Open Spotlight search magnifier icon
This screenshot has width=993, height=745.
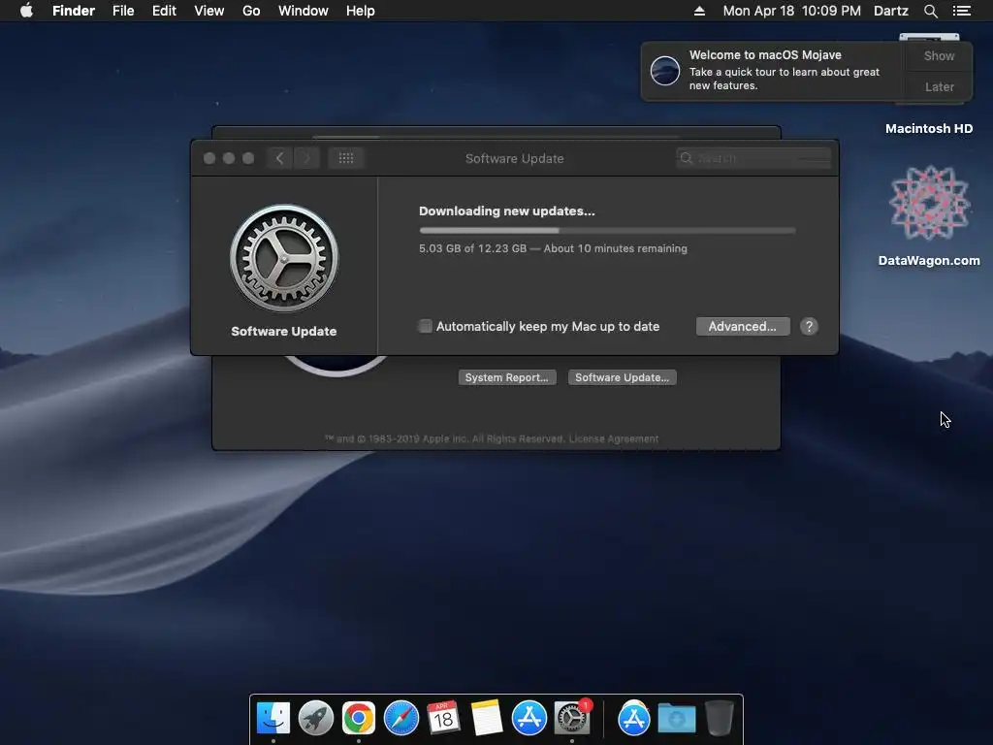pyautogui.click(x=930, y=11)
